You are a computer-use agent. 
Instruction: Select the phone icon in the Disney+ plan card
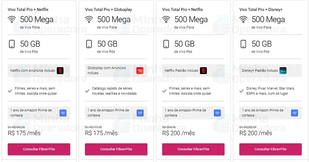point(243,44)
